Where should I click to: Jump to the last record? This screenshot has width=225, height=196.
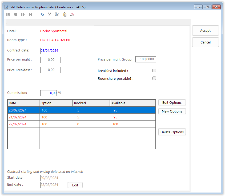point(30,14)
